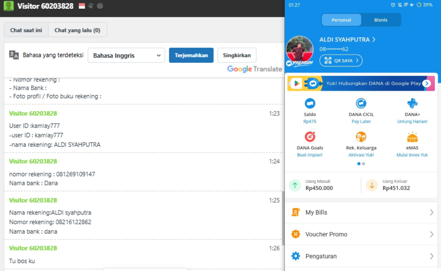Tap the QR code icon in QR SAYA
Screen dimensions: 441x271
328,60
